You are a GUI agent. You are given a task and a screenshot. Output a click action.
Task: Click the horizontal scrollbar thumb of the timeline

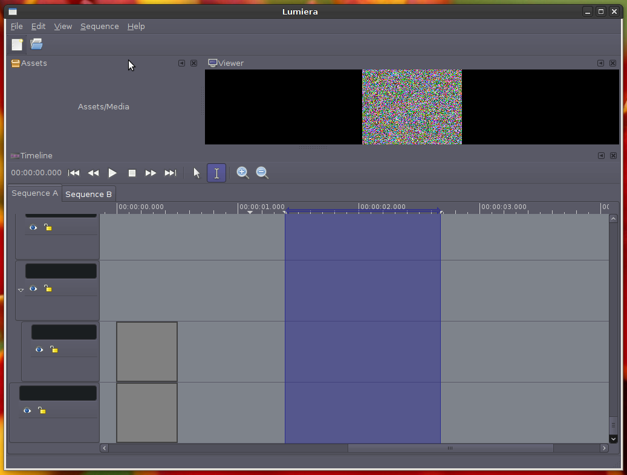pos(450,448)
